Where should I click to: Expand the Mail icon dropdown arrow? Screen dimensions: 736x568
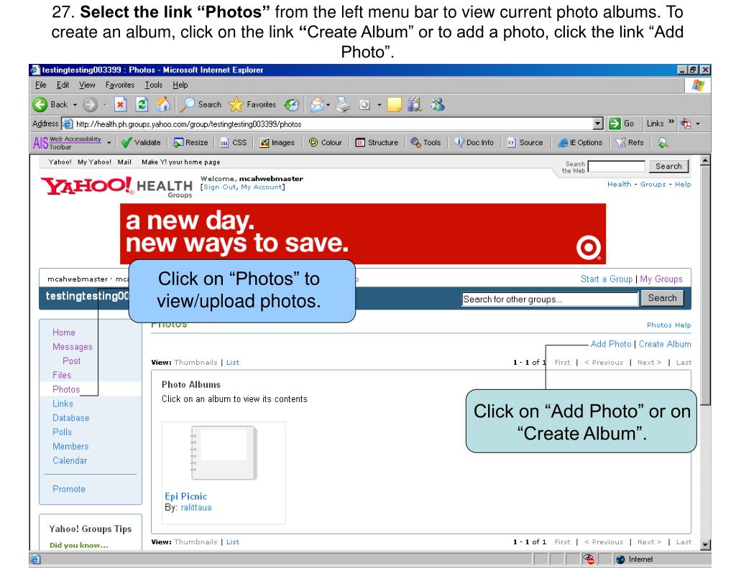328,105
